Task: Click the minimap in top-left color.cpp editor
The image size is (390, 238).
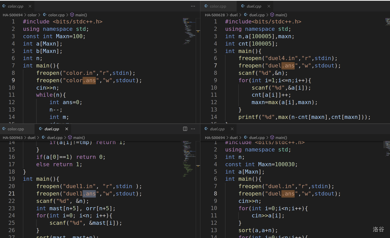Action: (x=189, y=31)
